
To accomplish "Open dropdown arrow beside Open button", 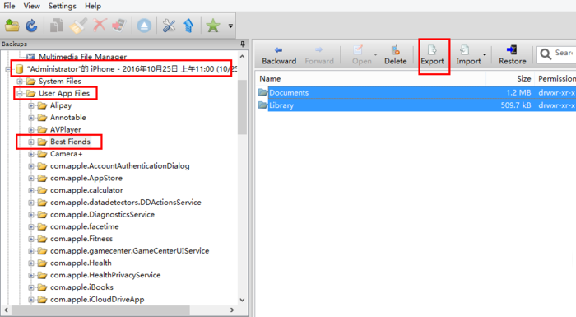I will pos(375,55).
